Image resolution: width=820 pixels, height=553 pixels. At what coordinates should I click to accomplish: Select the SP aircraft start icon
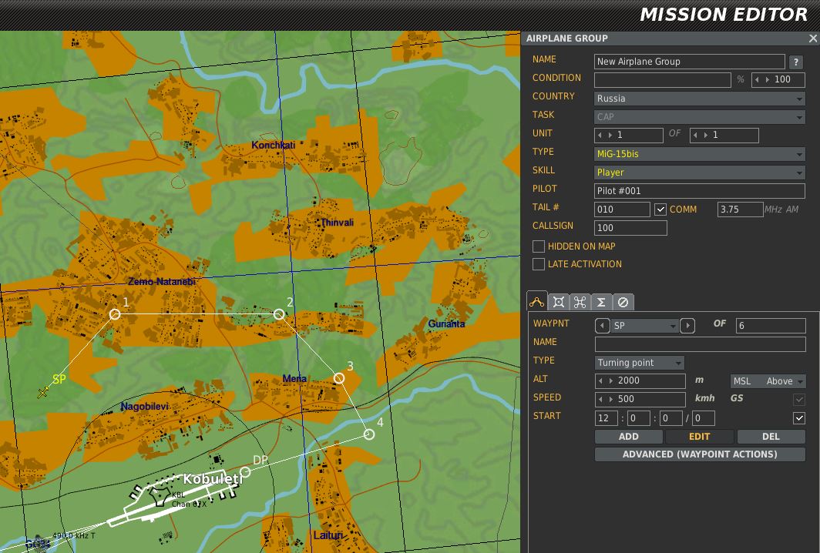point(43,392)
